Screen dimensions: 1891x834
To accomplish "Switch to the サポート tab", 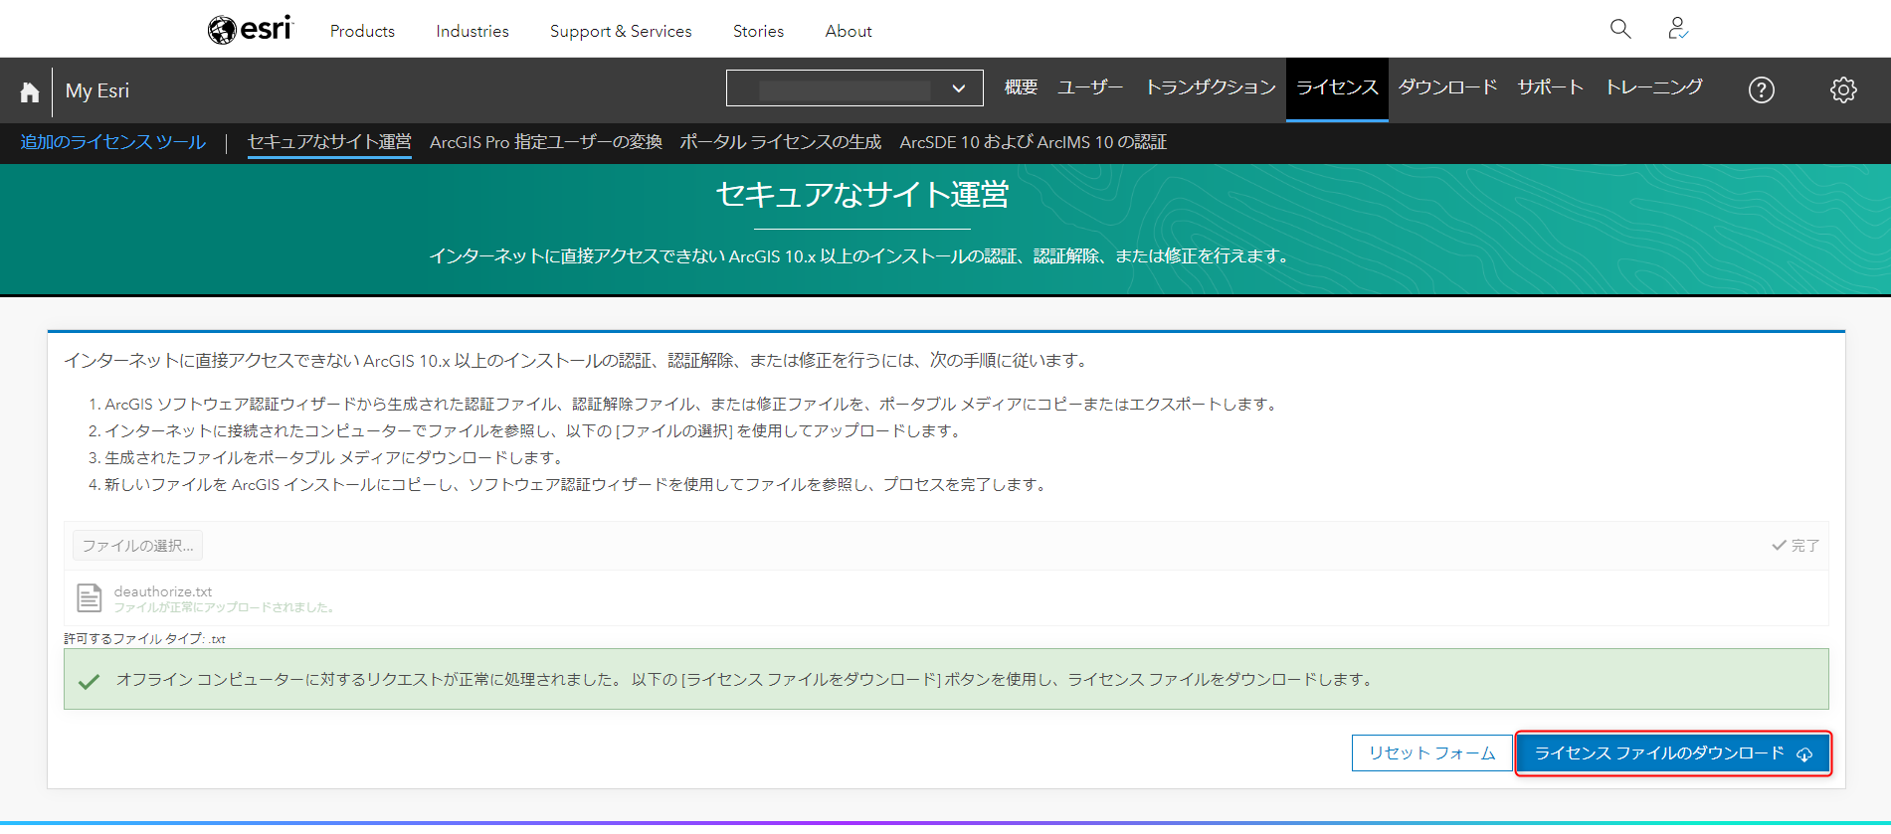I will (1551, 87).
